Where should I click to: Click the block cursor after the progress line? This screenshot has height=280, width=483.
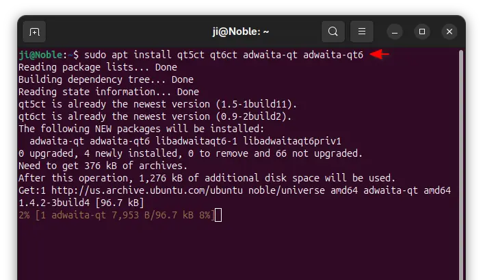[x=218, y=216]
